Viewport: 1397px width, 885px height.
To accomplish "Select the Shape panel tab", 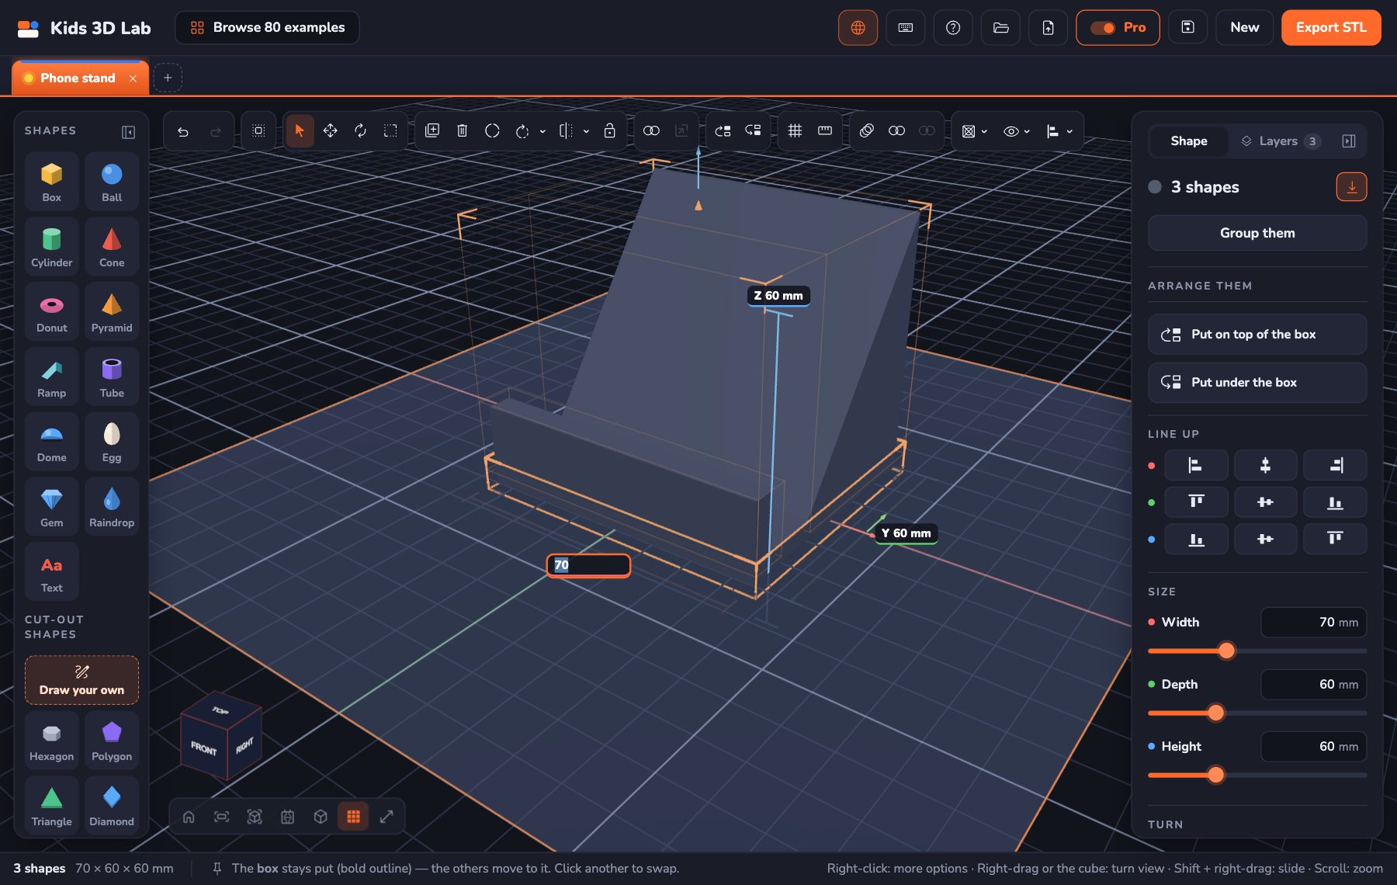I will (1189, 141).
